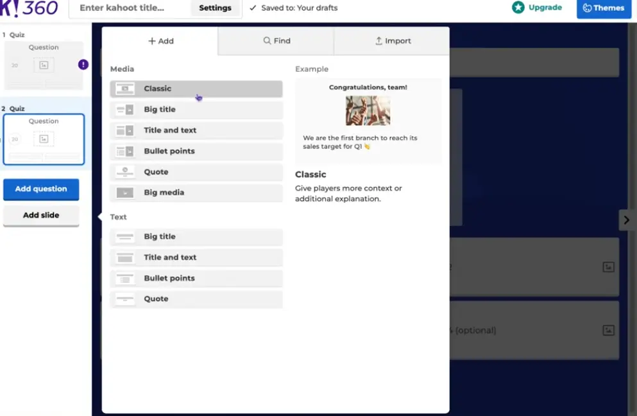Viewport: 637px width, 416px height.
Task: Select the text-only Bullet points layout
Action: pyautogui.click(x=196, y=279)
